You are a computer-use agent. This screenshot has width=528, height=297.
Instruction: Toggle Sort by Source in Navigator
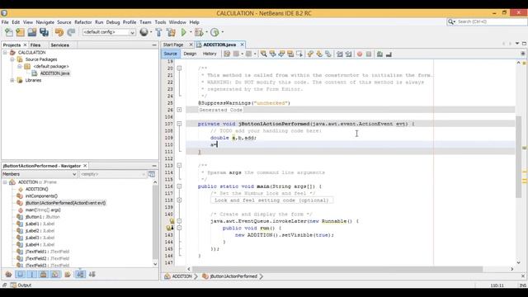tap(92, 275)
